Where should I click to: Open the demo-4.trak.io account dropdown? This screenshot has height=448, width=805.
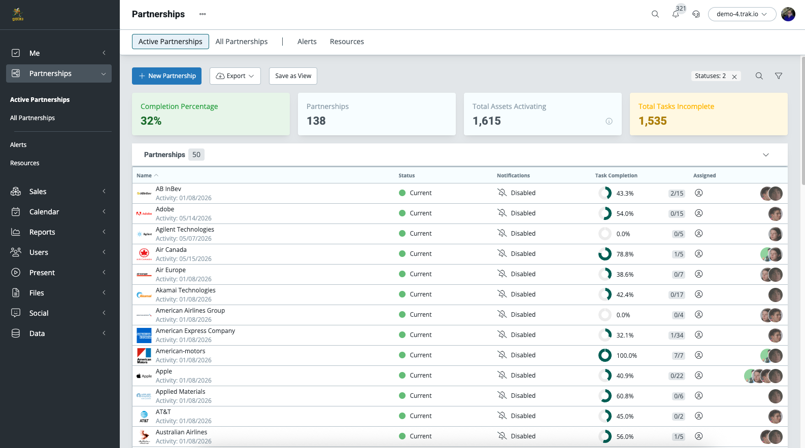pyautogui.click(x=742, y=14)
